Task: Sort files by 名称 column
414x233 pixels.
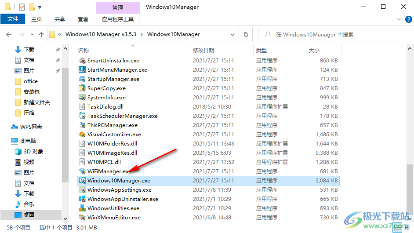Action: click(x=84, y=50)
